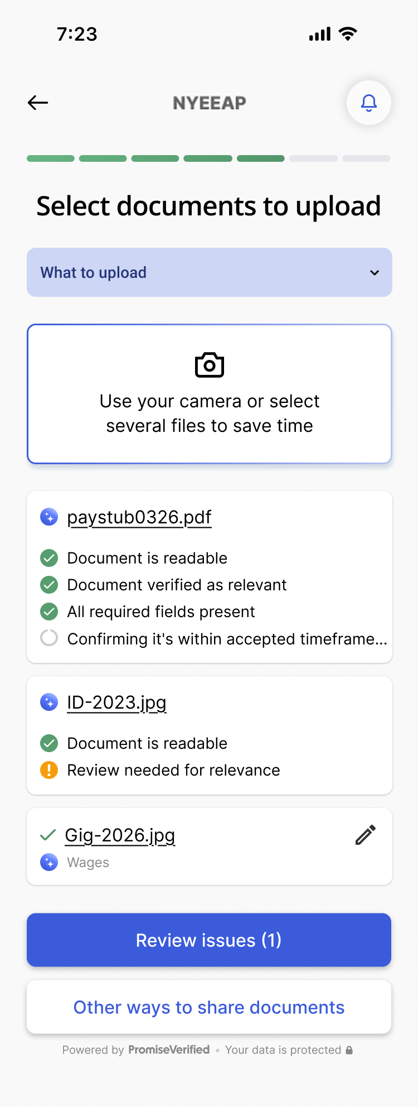Click the green check for 'All required fields present'

pos(49,612)
